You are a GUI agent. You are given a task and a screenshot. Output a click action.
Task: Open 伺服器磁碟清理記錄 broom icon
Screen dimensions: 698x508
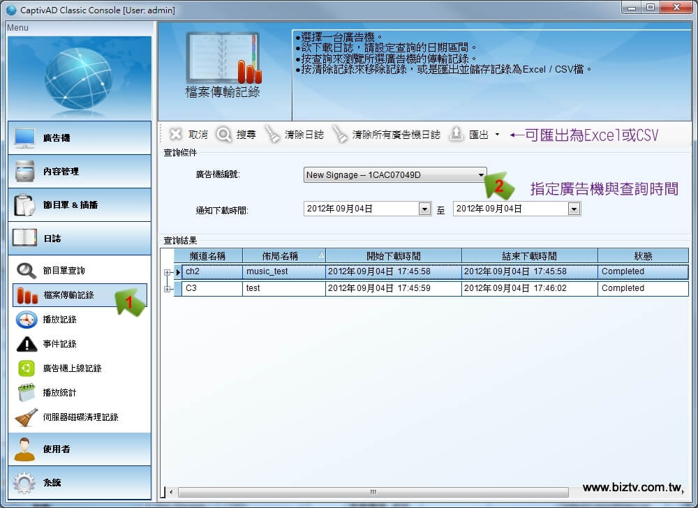[27, 417]
